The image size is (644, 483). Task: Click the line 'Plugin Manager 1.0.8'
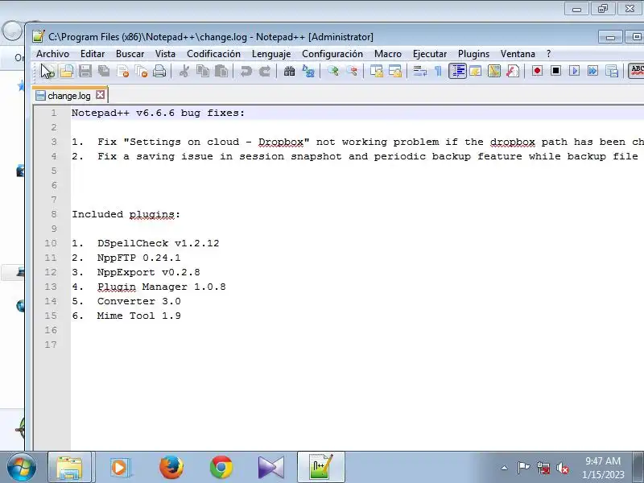click(162, 287)
